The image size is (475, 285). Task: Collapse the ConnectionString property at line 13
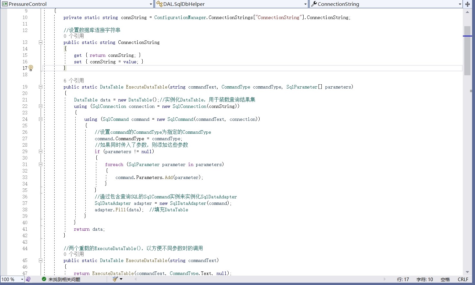(x=40, y=42)
